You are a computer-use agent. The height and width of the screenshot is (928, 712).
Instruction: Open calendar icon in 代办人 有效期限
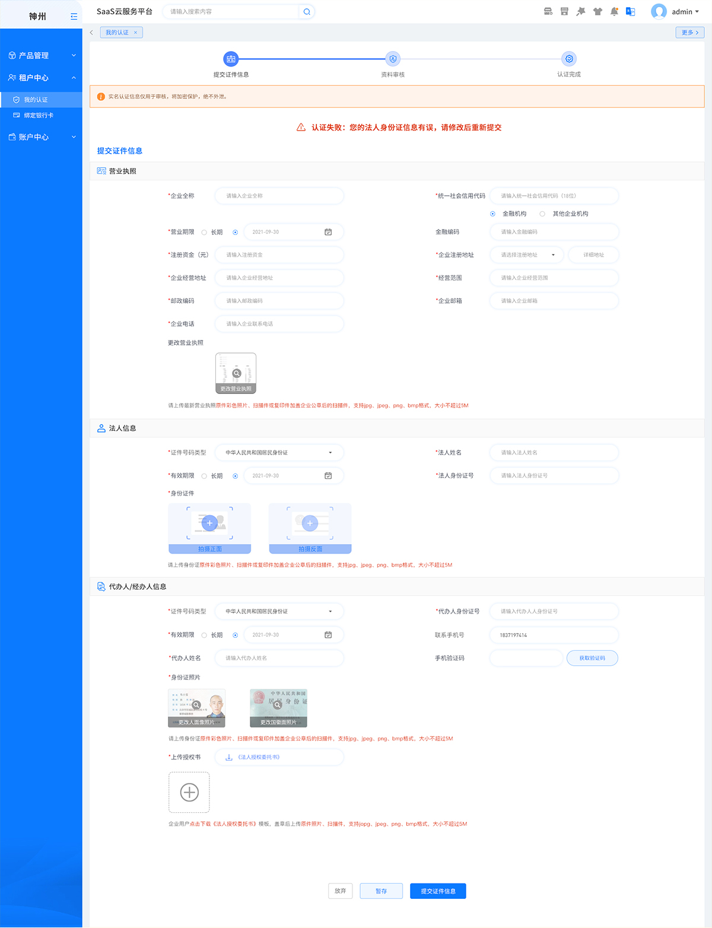[x=328, y=635]
